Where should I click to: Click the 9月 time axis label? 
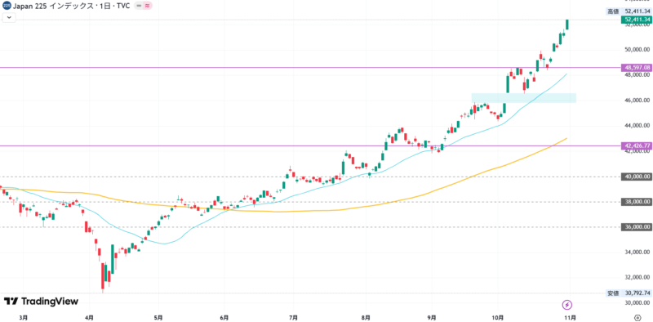coord(432,317)
